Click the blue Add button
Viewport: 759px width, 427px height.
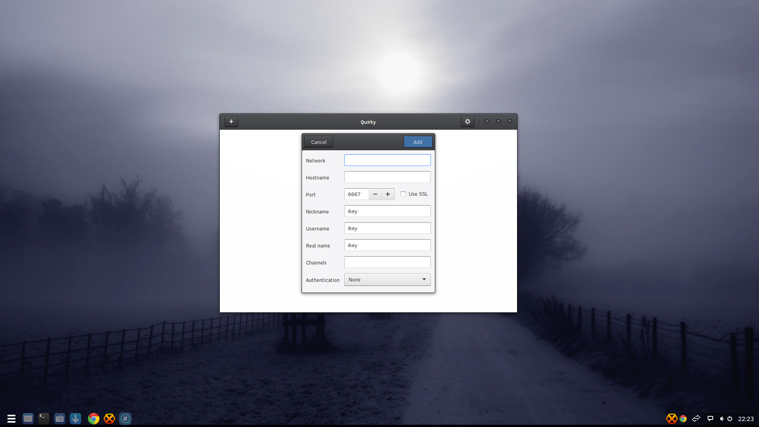pyautogui.click(x=418, y=142)
